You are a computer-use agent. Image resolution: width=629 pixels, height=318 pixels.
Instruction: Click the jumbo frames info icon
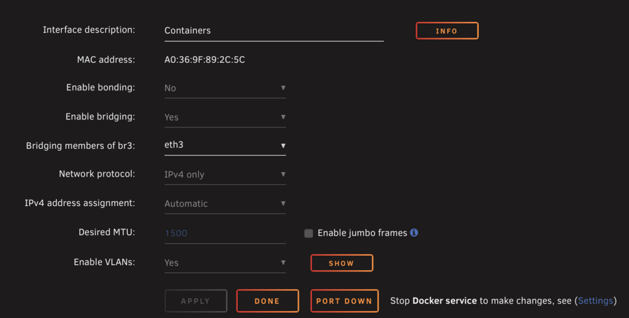pyautogui.click(x=414, y=233)
